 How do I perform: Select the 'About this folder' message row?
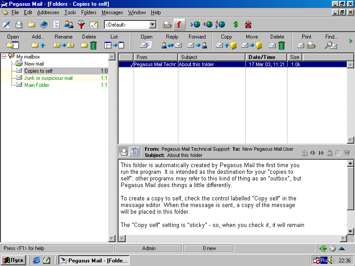pos(233,64)
